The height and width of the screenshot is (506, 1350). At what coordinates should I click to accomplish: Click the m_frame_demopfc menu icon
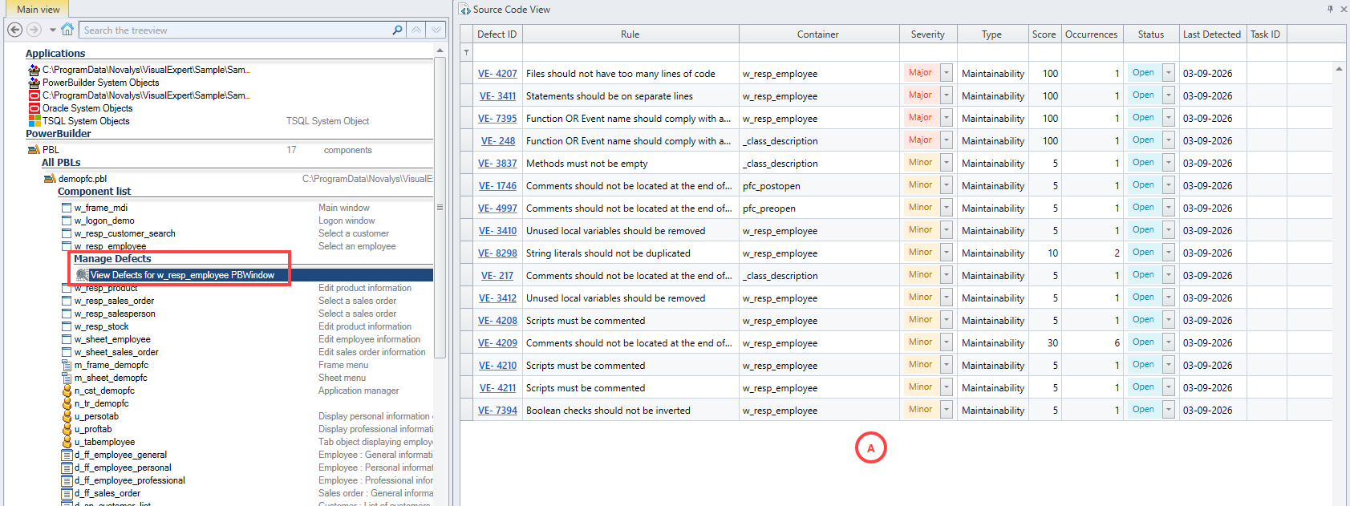tap(67, 365)
